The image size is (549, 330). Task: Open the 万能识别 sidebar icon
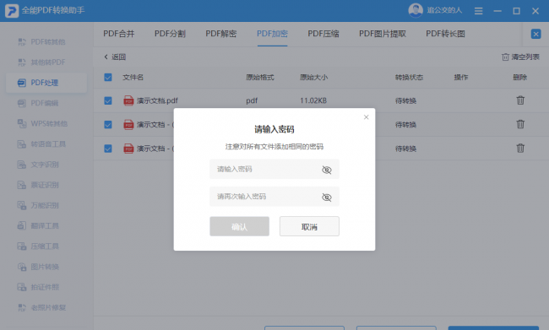click(22, 205)
